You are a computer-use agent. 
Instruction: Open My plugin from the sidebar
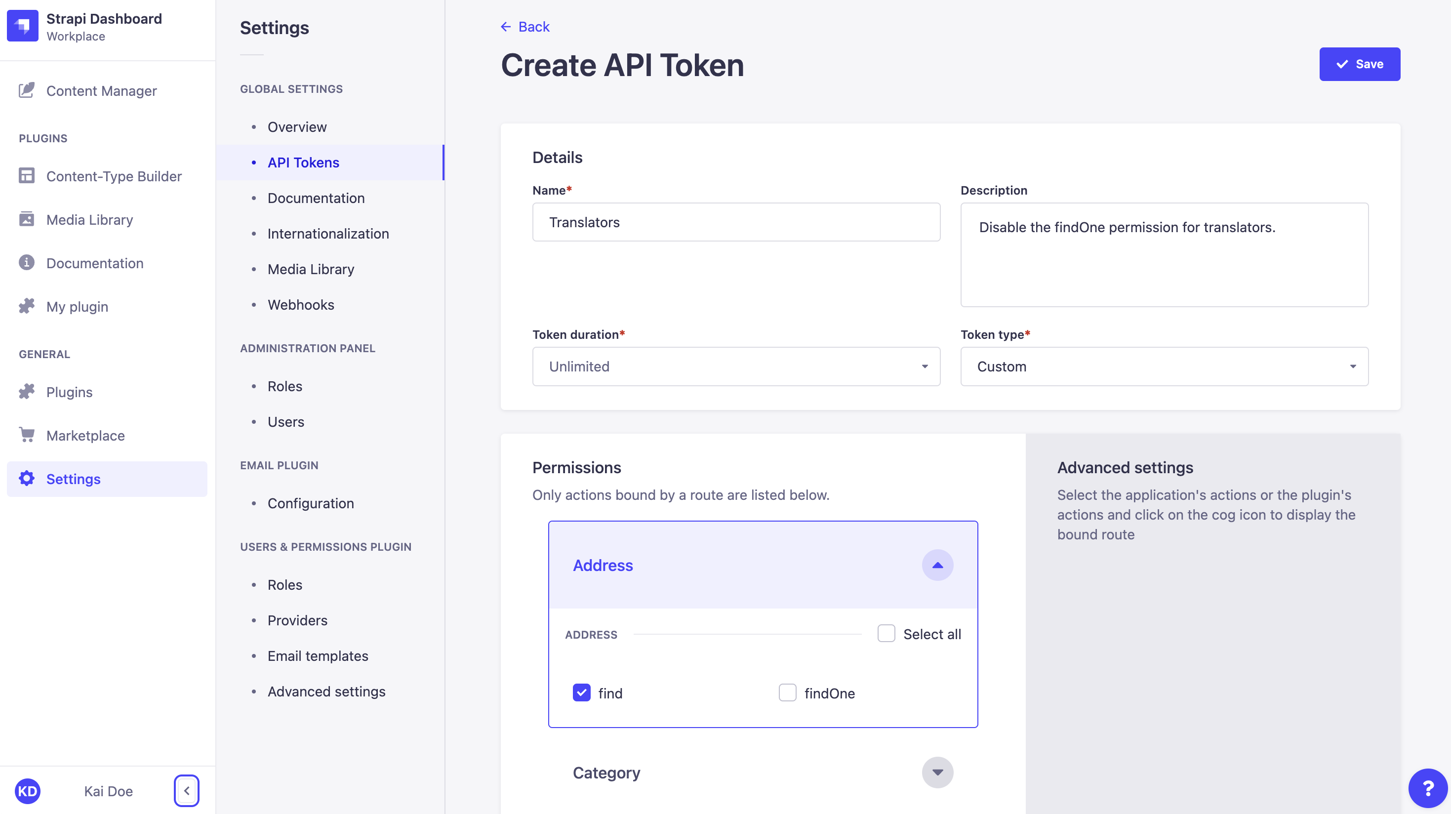click(77, 306)
